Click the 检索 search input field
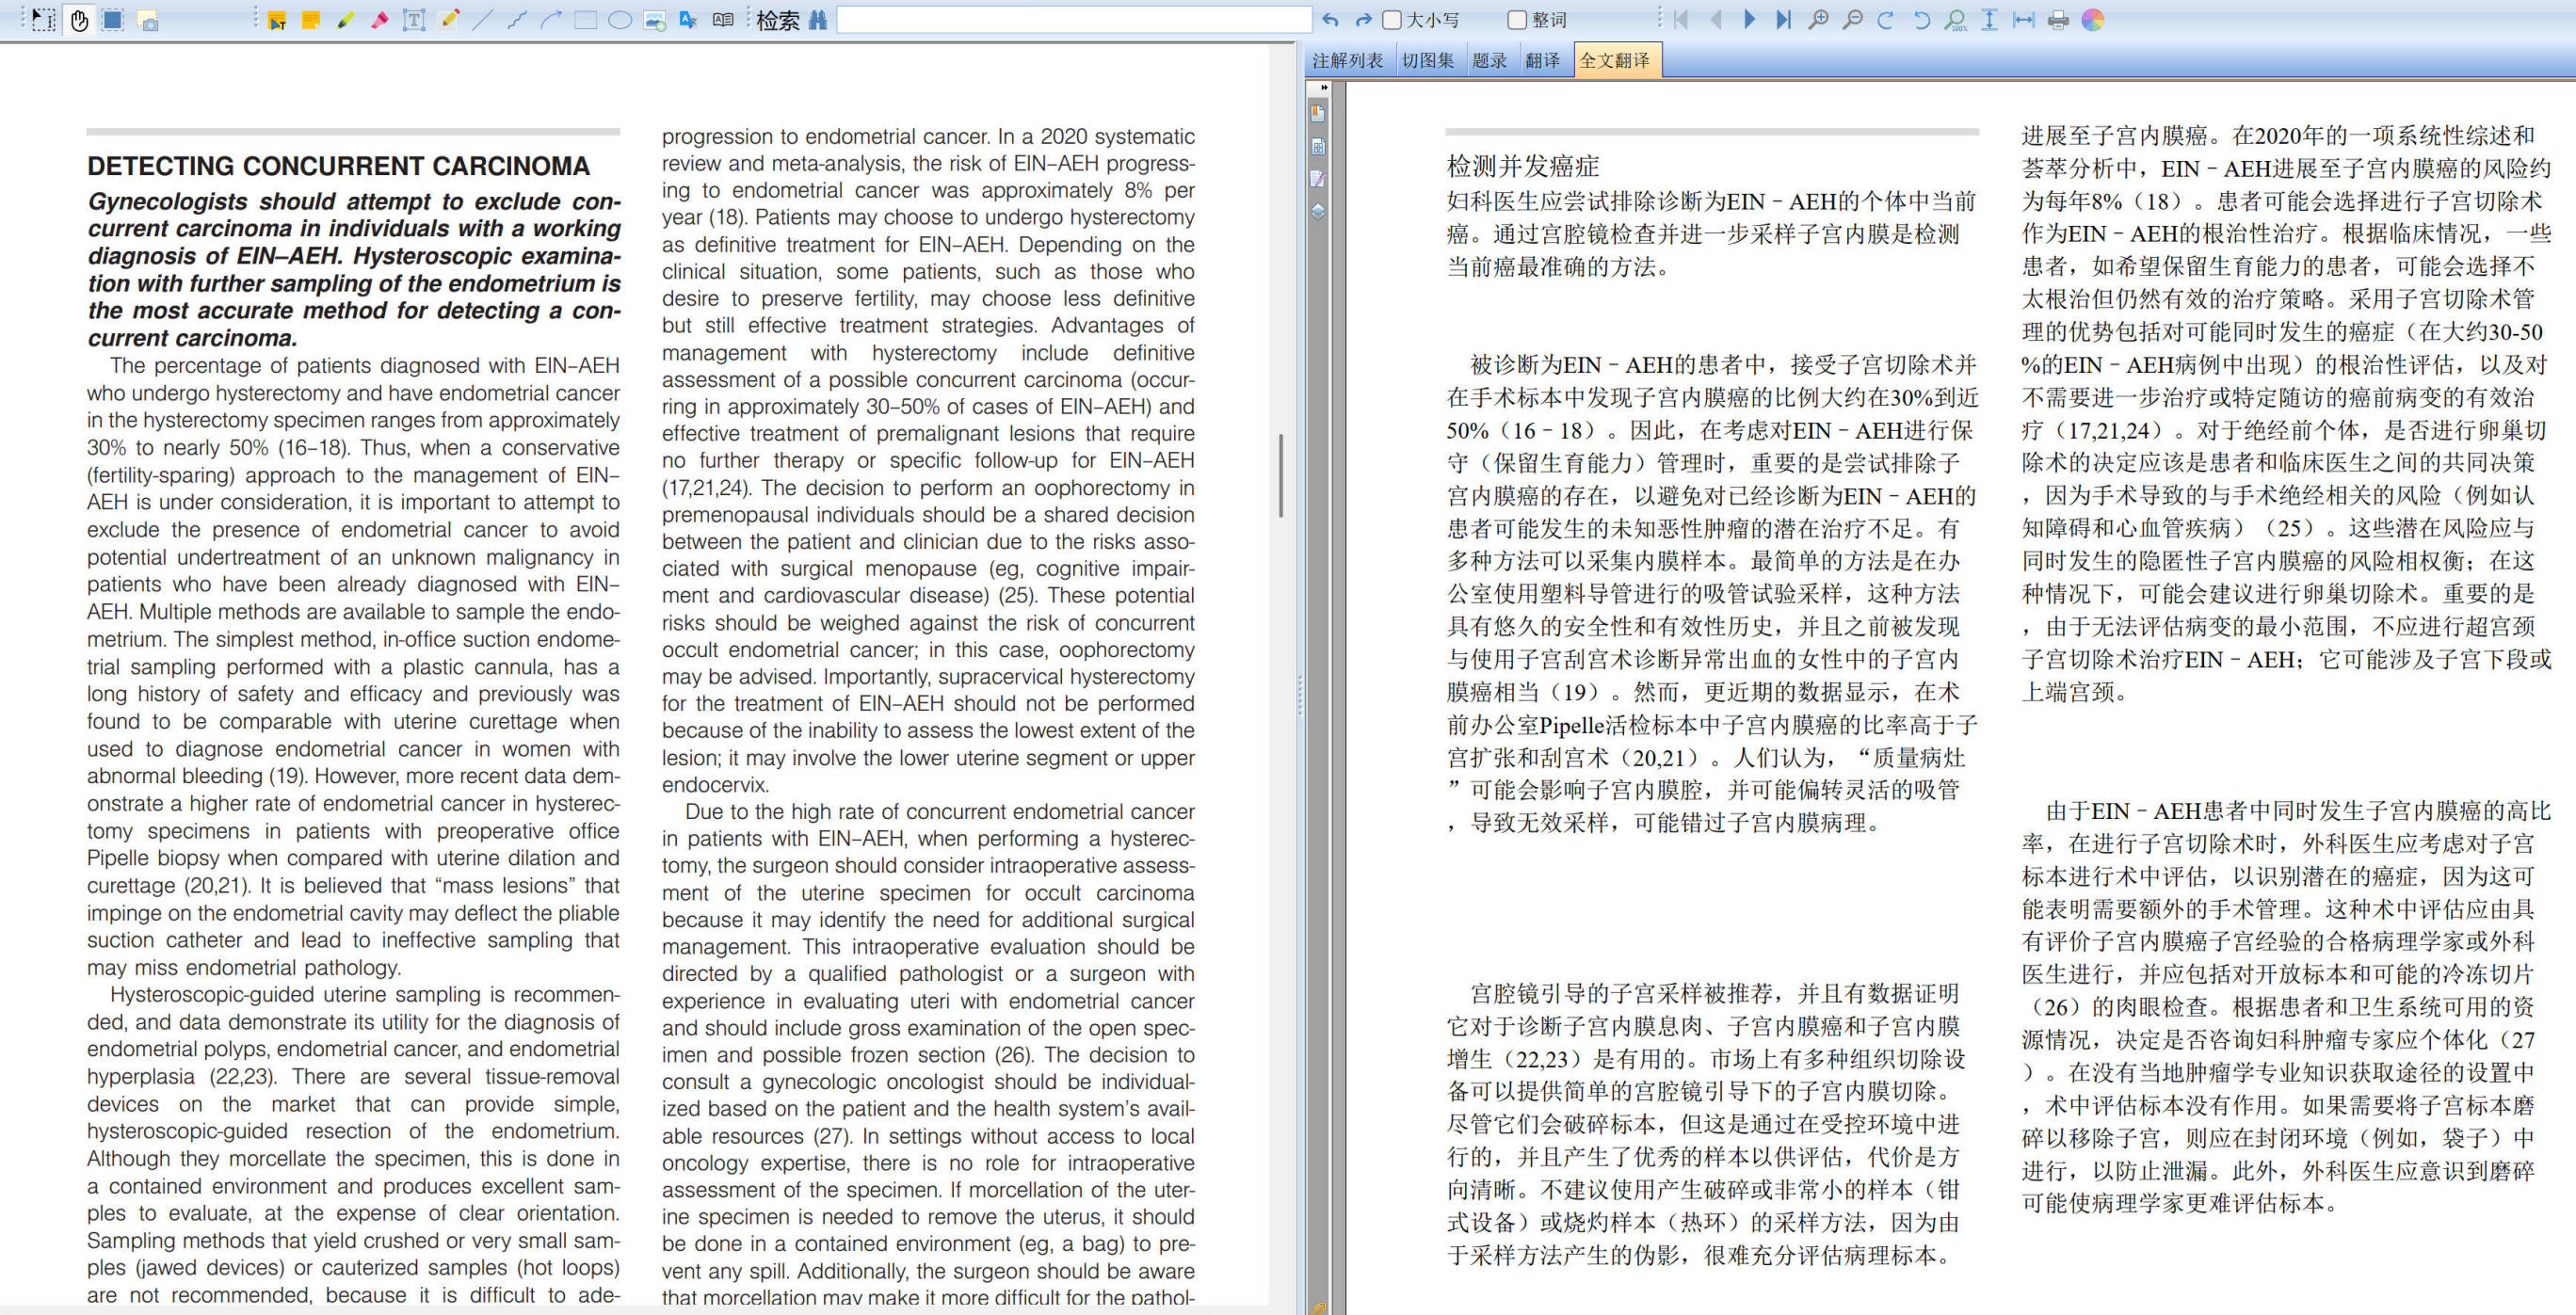Viewport: 2576px width, 1315px height. (x=1073, y=20)
